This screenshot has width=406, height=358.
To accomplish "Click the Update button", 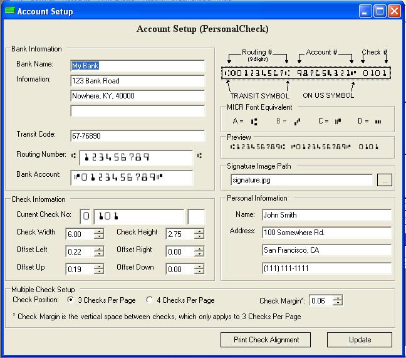I will click(360, 340).
